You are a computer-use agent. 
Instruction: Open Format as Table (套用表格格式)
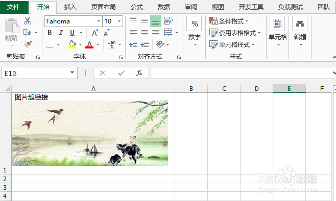[235, 33]
